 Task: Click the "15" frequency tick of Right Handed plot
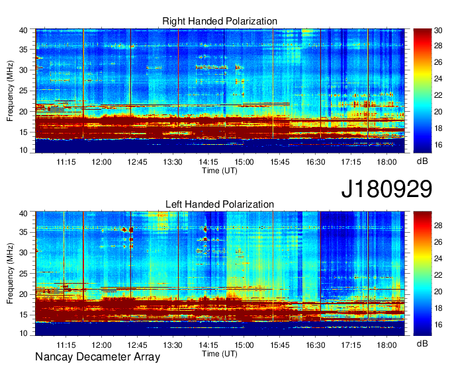[x=23, y=132]
